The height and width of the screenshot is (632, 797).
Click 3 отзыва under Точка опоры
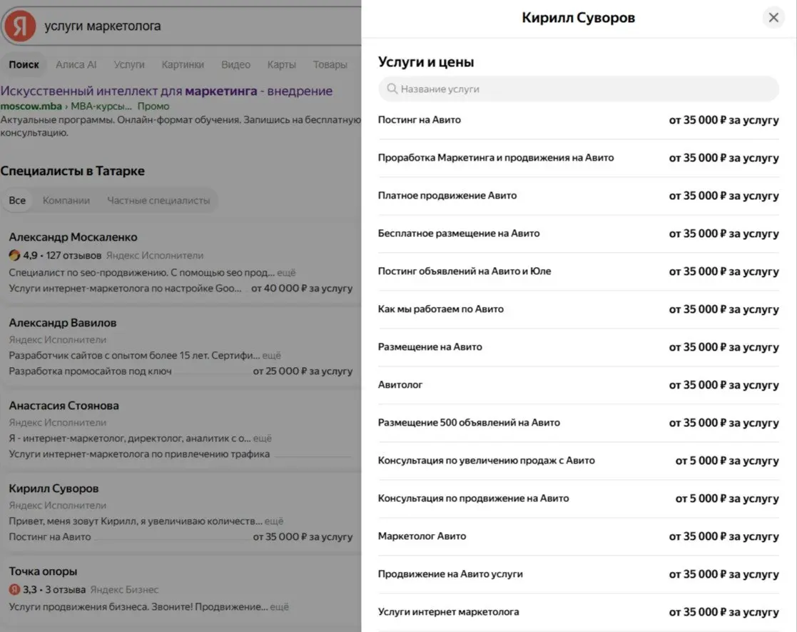point(65,590)
